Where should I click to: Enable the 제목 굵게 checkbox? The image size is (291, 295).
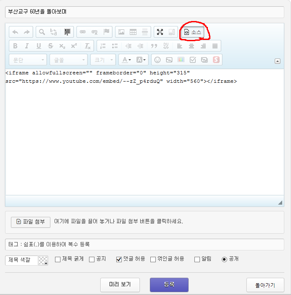click(58, 259)
